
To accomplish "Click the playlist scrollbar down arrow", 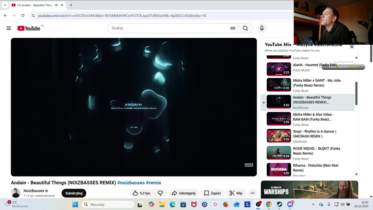I will pyautogui.click(x=356, y=174).
